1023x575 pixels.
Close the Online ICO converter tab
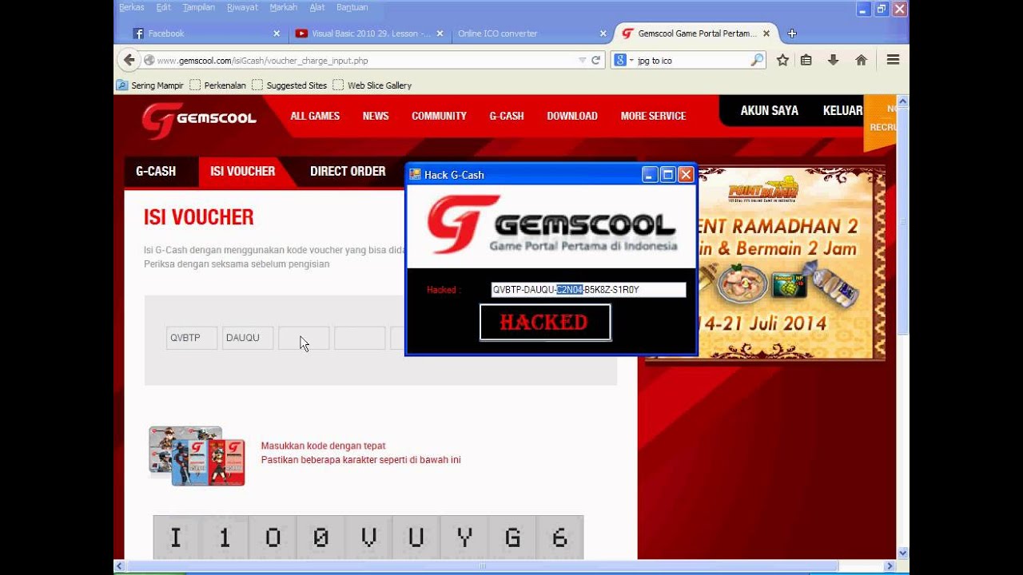(603, 34)
